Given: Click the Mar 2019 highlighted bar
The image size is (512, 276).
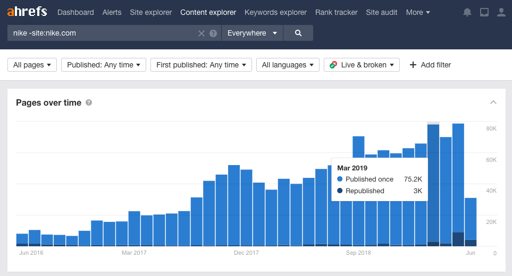Looking at the screenshot, I should coord(433,185).
